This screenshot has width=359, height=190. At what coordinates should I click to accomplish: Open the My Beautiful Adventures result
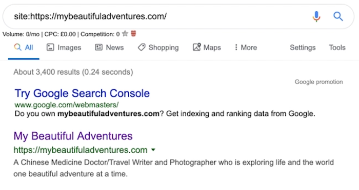click(73, 136)
